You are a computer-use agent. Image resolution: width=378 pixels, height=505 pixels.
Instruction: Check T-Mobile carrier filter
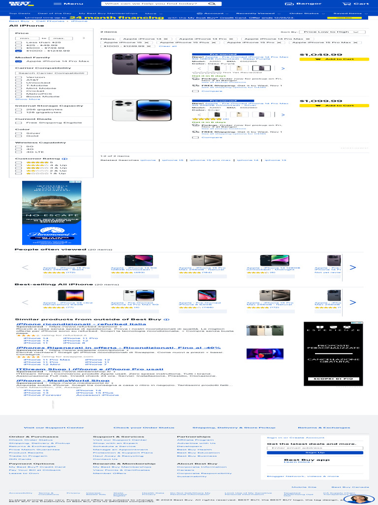pyautogui.click(x=19, y=85)
